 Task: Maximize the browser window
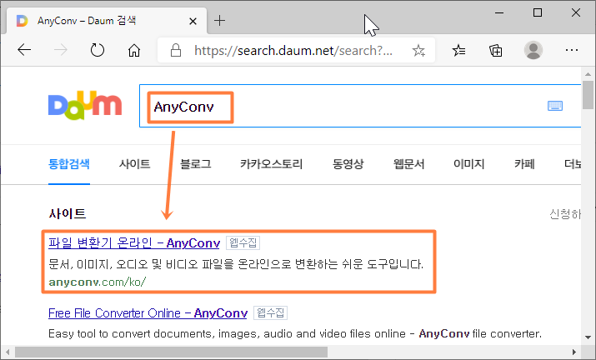click(x=538, y=13)
